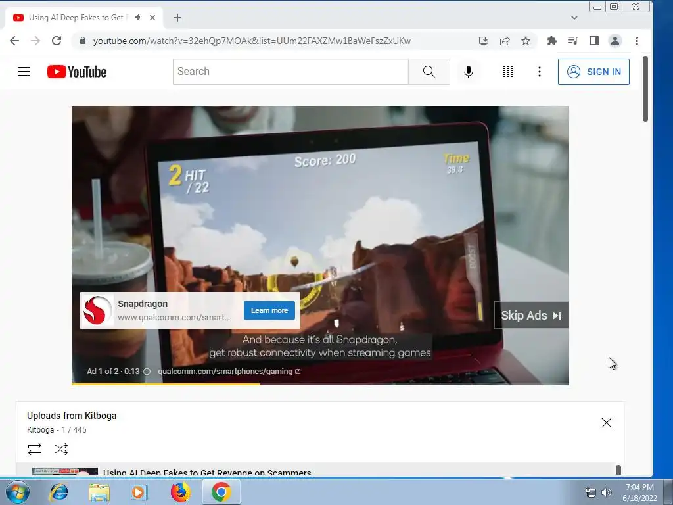Click the address bar URL
The width and height of the screenshot is (673, 505).
[x=252, y=41]
